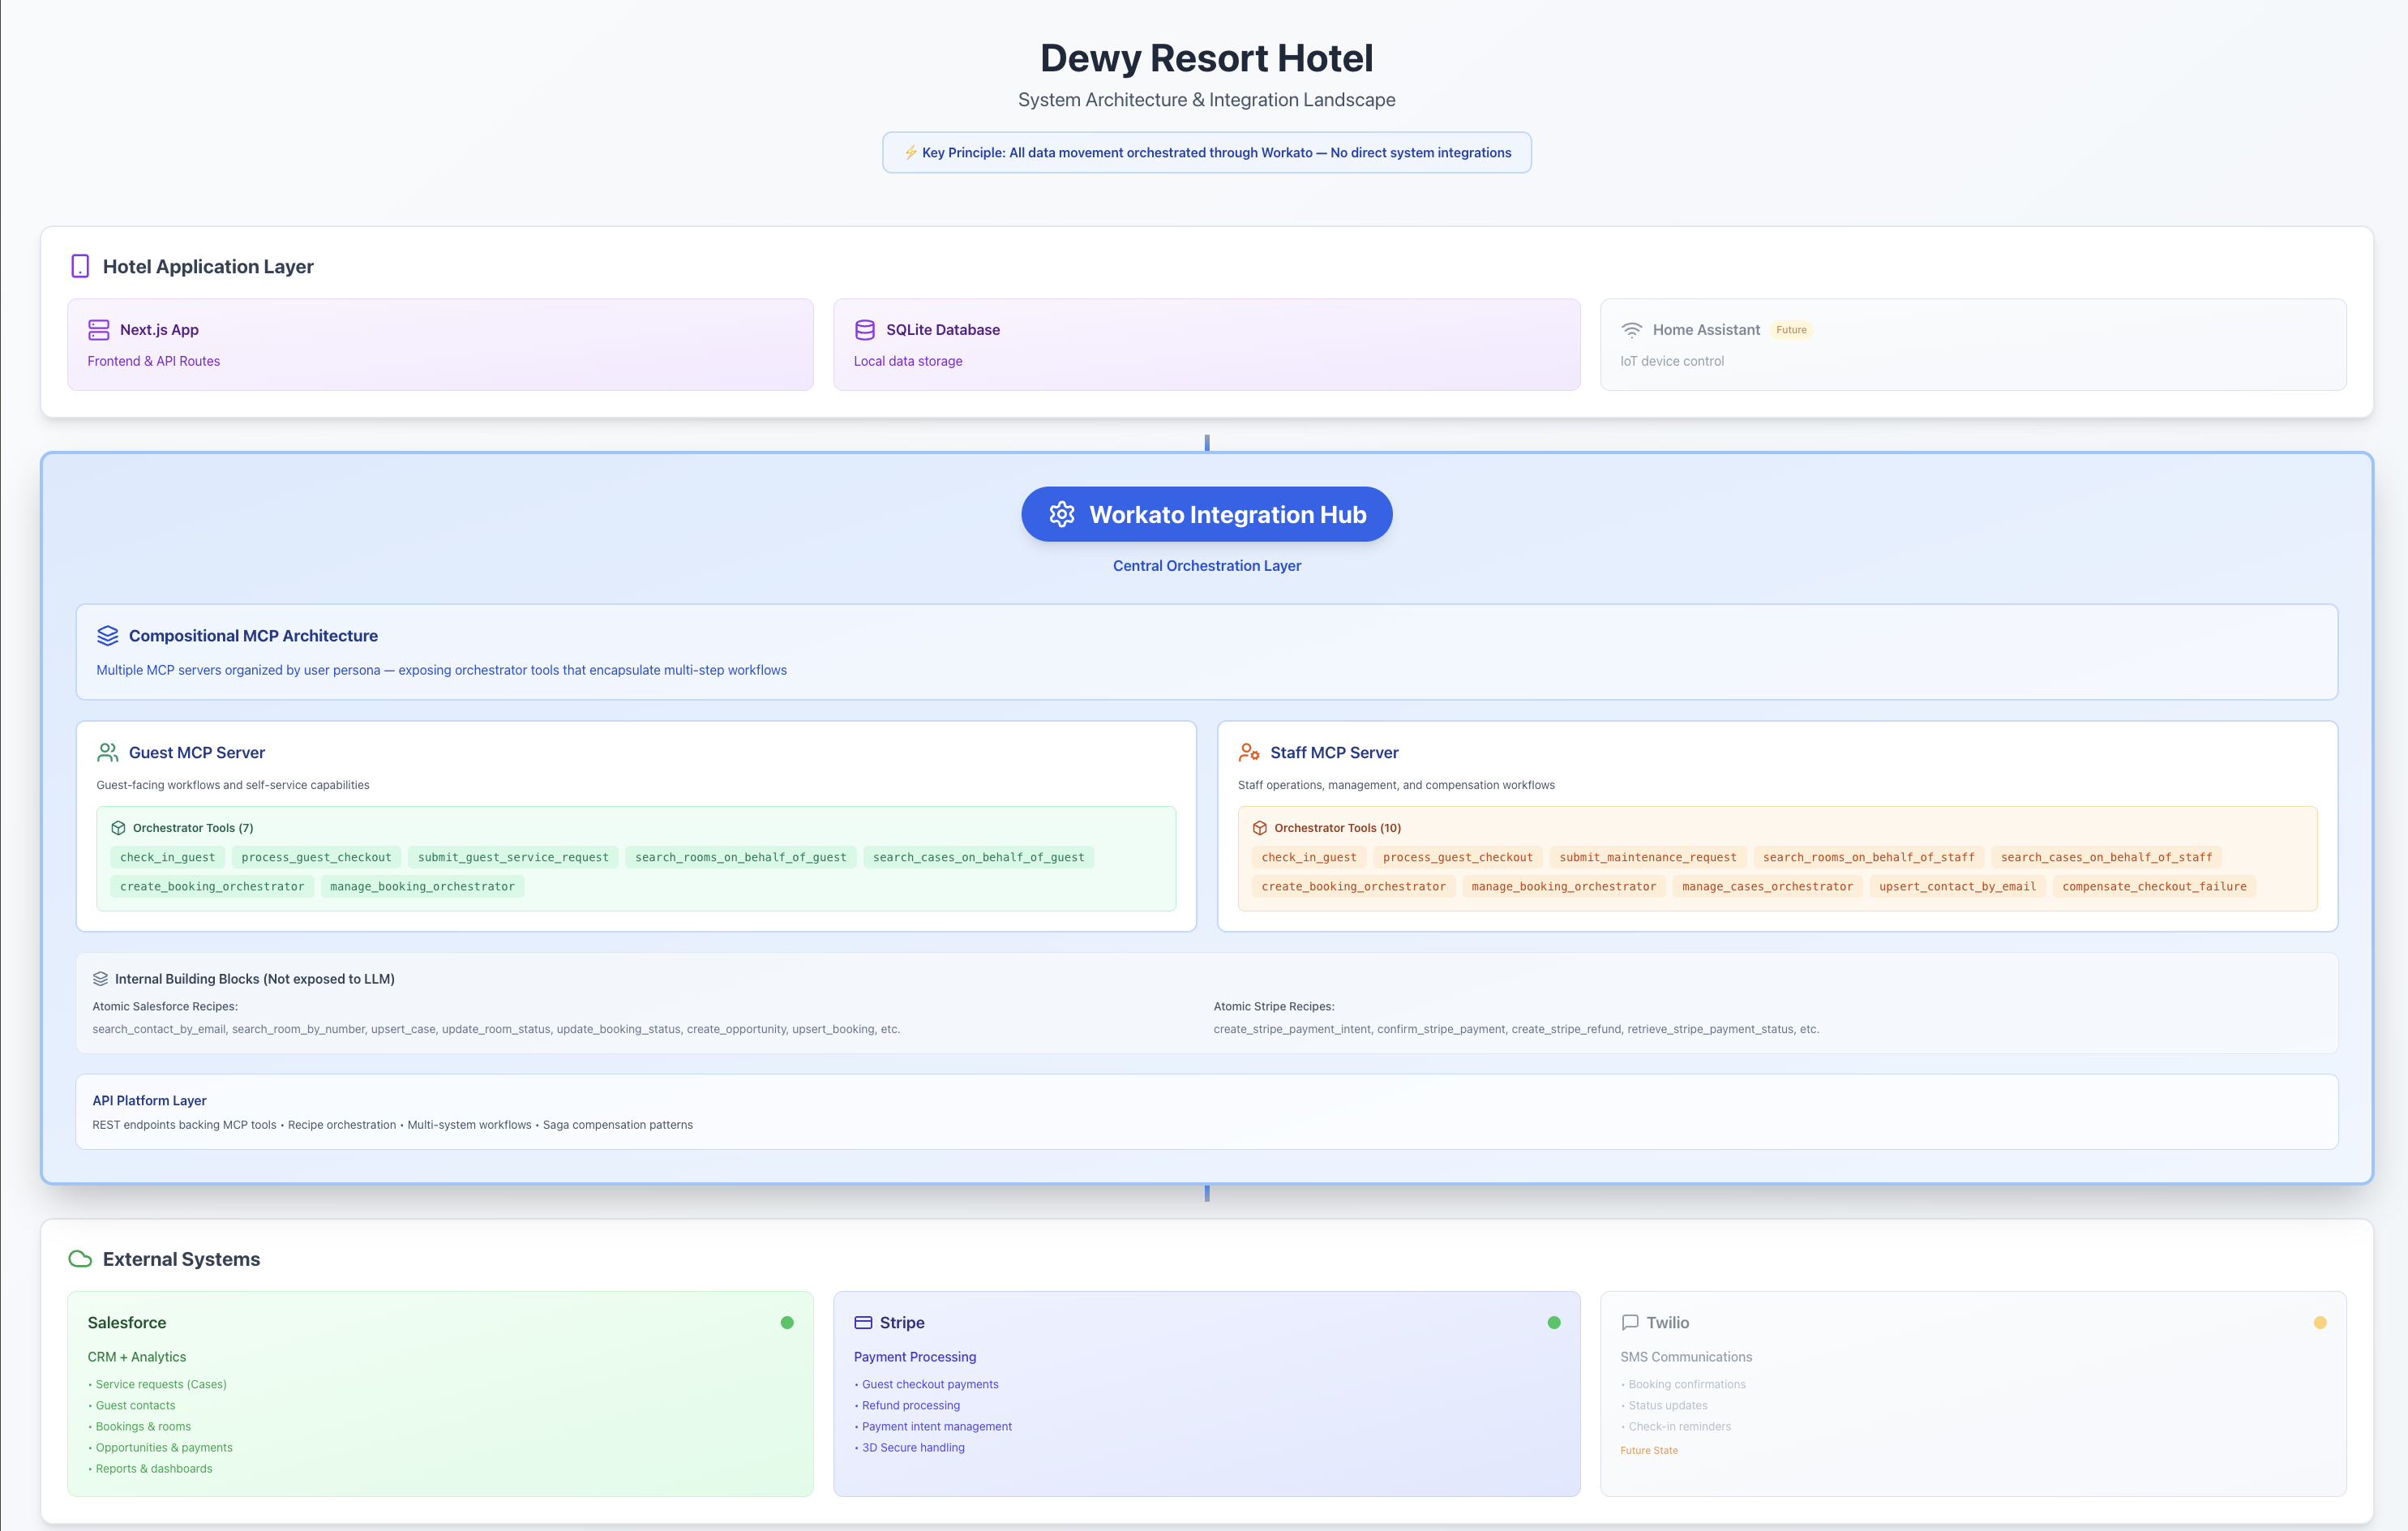
Task: Click the SQLite Database cylinder icon
Action: point(865,330)
